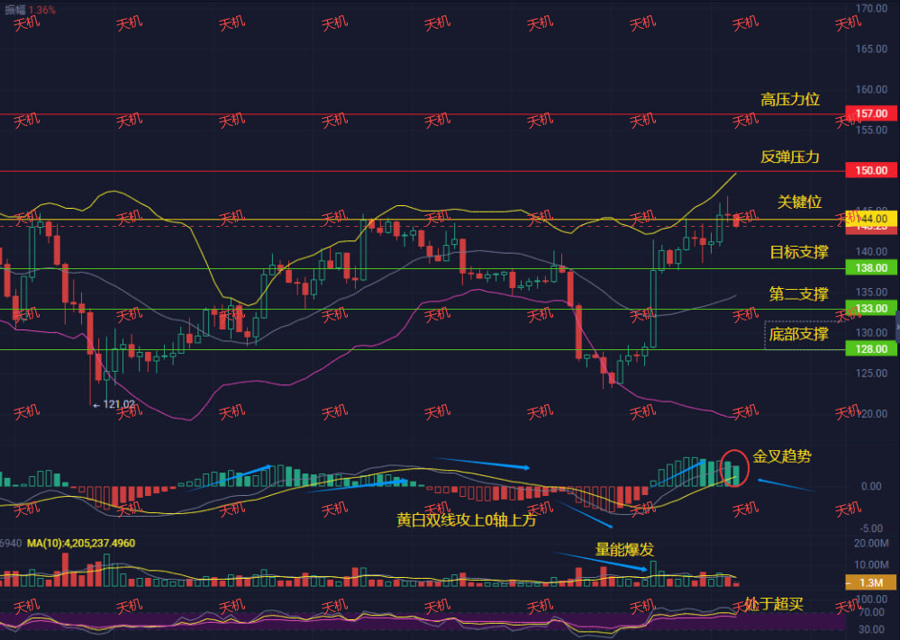The height and width of the screenshot is (640, 900).
Task: Click the 70.00 oscillator axis value
Action: point(871,613)
